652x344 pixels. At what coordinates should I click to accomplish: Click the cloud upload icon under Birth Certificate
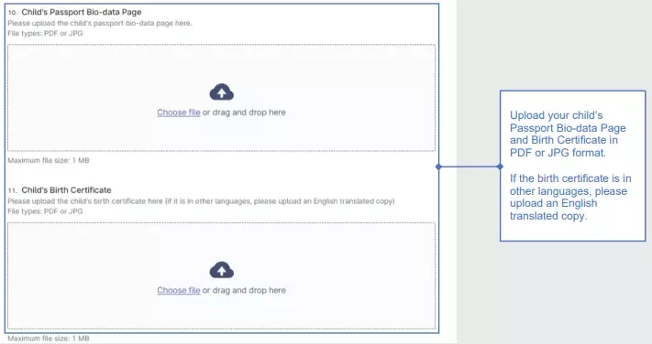[x=222, y=270]
